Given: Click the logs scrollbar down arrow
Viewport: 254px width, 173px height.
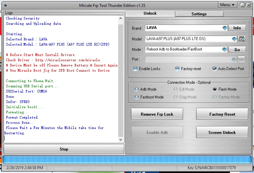Looking at the screenshot, I should [x=120, y=139].
